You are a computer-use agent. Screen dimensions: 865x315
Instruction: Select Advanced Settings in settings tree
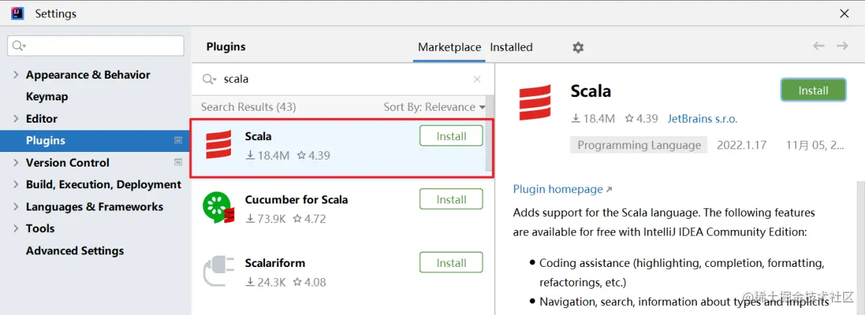click(75, 250)
